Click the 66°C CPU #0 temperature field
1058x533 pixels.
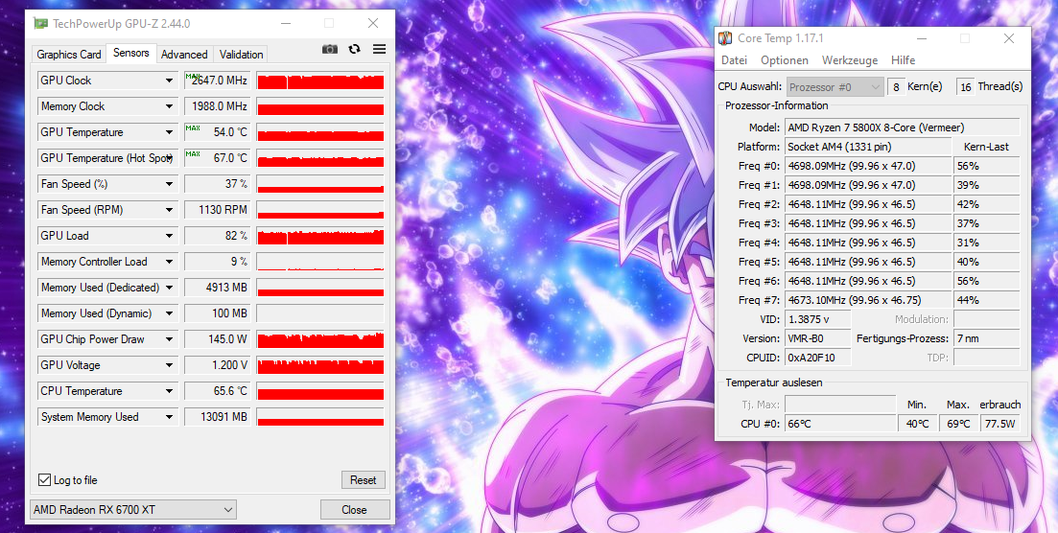(x=840, y=424)
